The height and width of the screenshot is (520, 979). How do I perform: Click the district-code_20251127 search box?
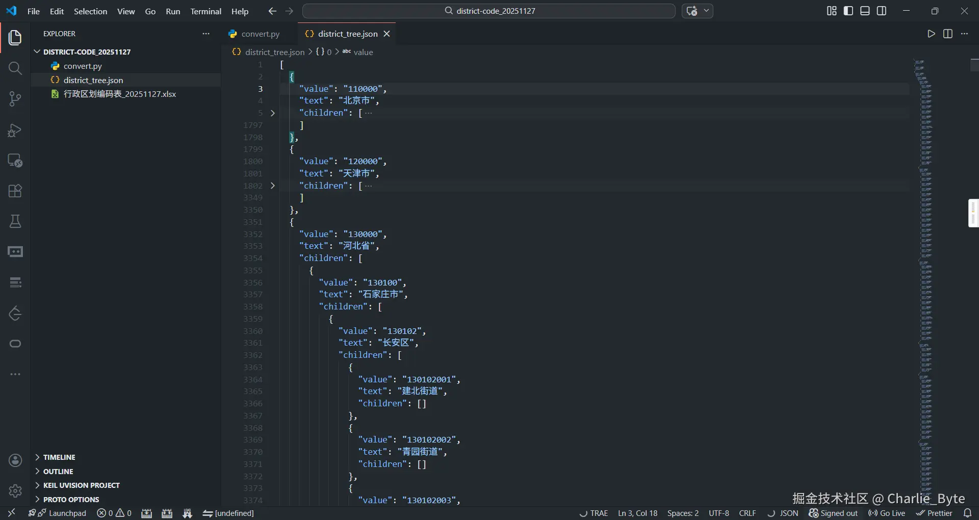[488, 11]
